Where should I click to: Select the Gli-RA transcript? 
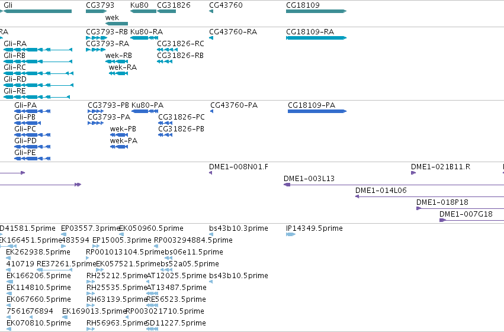(x=15, y=44)
